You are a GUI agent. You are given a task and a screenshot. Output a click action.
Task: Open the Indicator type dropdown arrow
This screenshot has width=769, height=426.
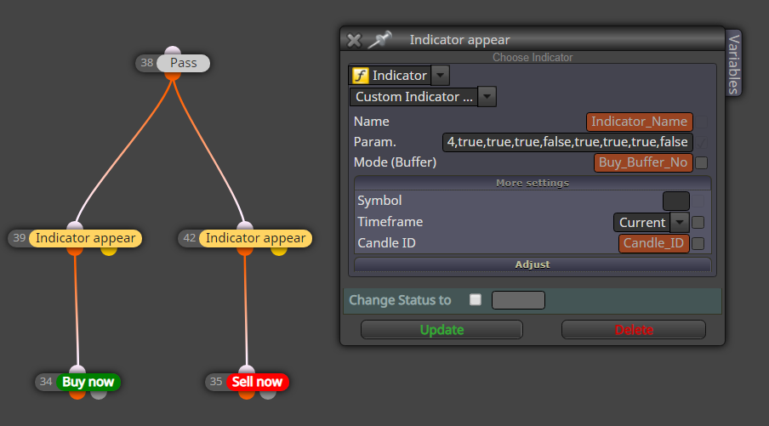pos(441,76)
